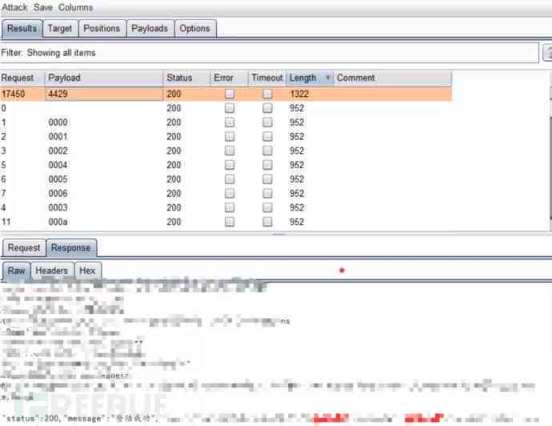
Task: Click the status 200 message response text
Action: point(81,419)
